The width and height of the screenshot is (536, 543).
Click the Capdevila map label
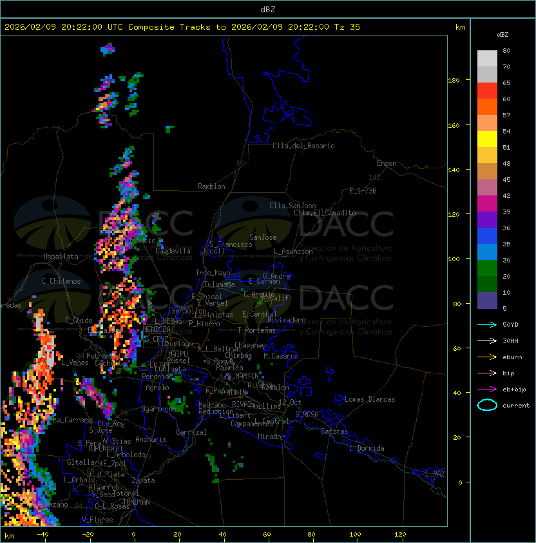173,251
